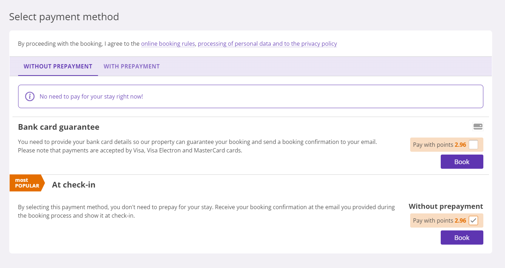Open the online booking rules link
The image size is (505, 268).
click(168, 44)
